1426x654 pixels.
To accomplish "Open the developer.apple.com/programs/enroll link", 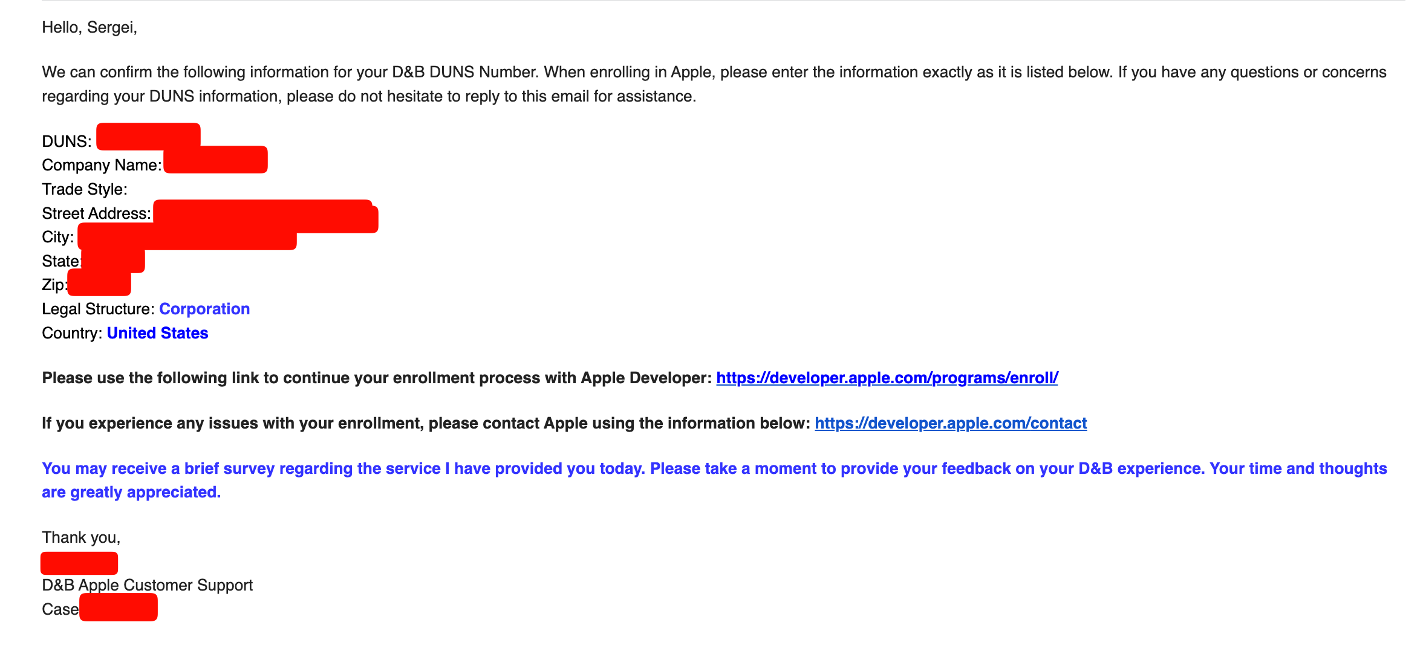I will [887, 378].
